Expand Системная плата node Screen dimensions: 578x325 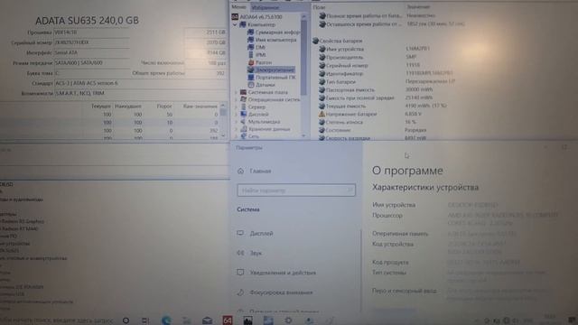click(236, 92)
